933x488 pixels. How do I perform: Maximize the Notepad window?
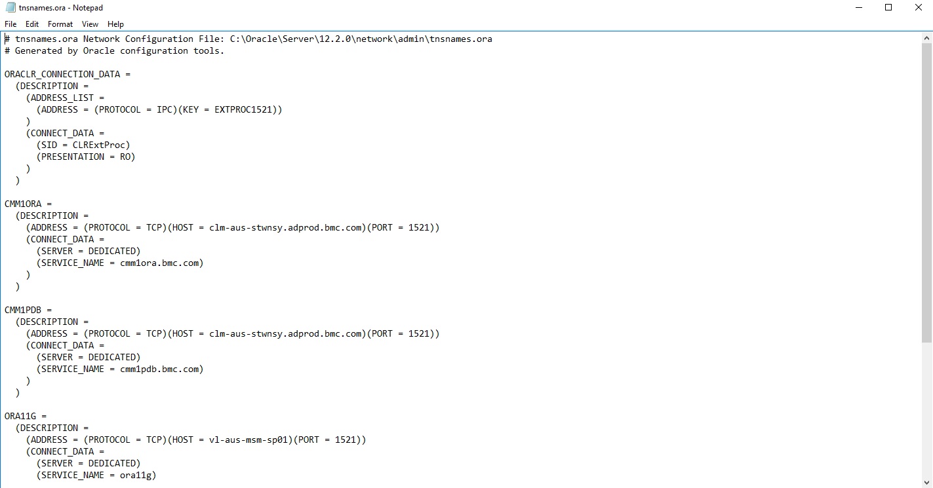(x=888, y=8)
